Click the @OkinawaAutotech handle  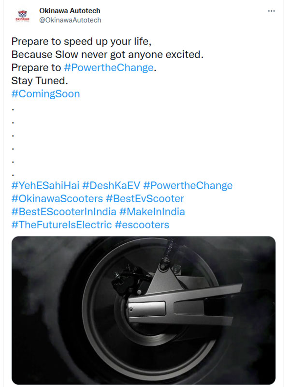click(70, 20)
